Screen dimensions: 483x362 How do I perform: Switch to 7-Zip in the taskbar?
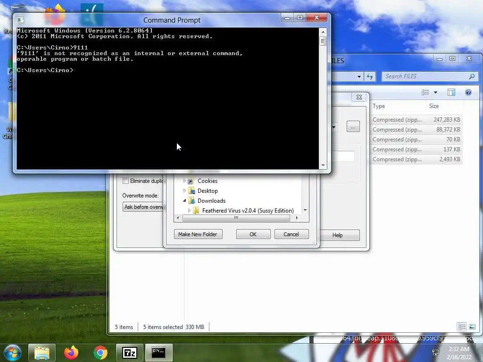click(x=130, y=353)
